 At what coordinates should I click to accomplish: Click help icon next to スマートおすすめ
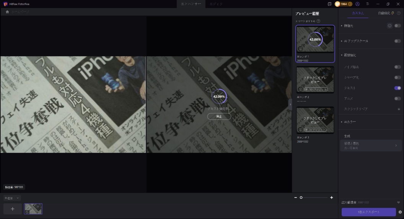click(318, 21)
